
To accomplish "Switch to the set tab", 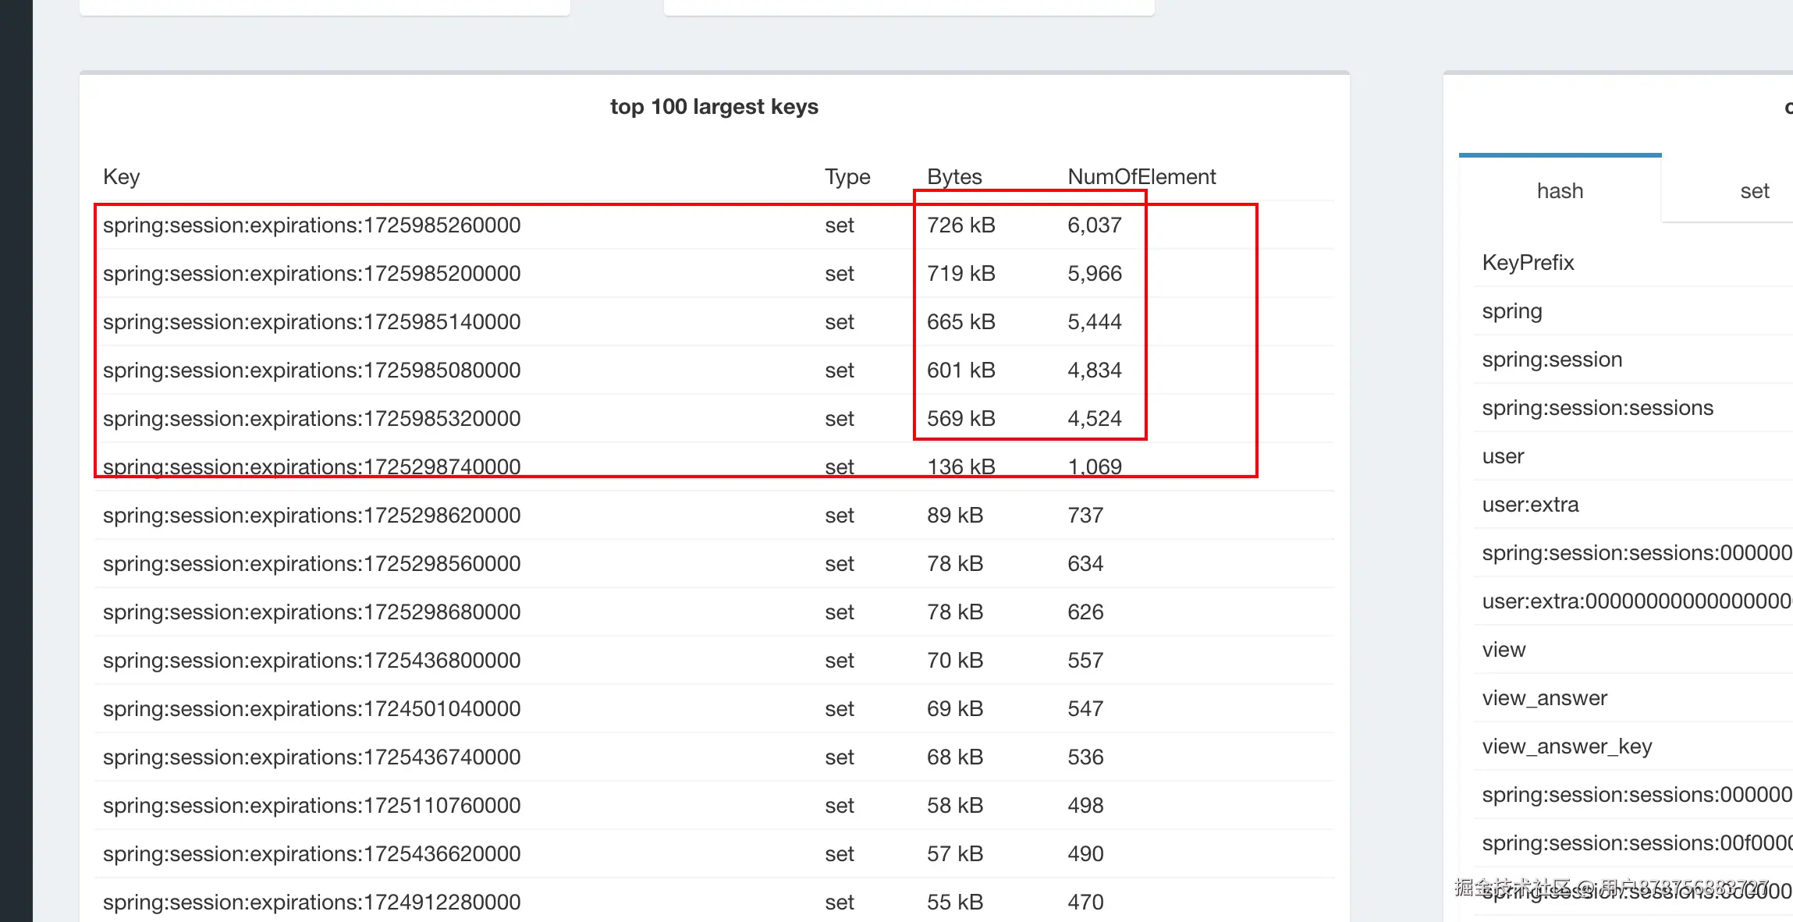I will click(1754, 191).
